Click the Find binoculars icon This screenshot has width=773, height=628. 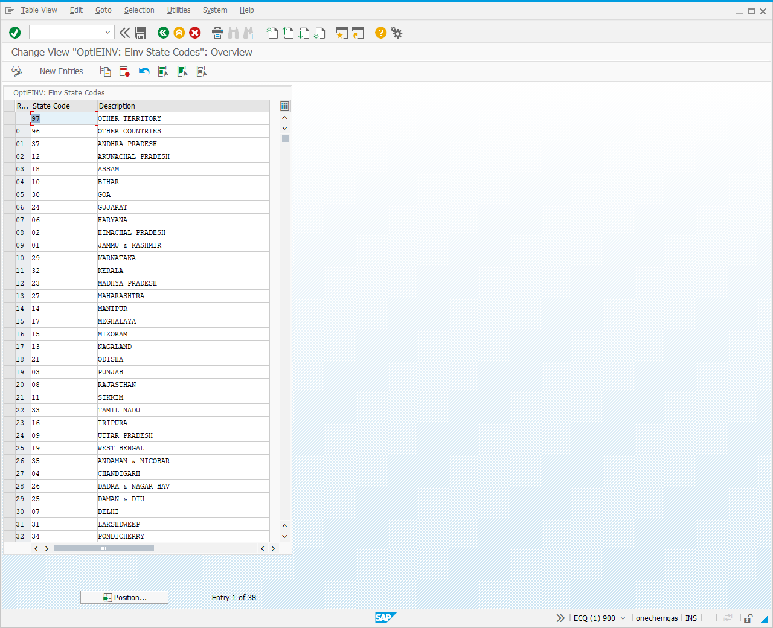234,33
